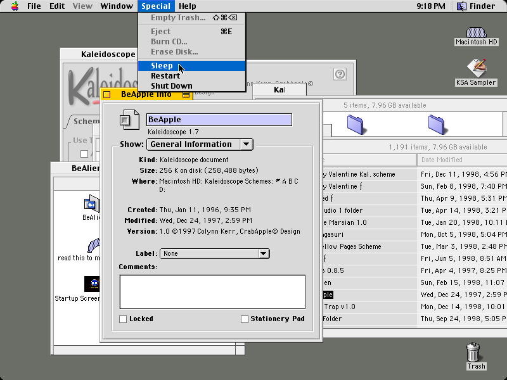Click the Kal window title tab
Image resolution: width=507 pixels, height=380 pixels.
point(279,90)
